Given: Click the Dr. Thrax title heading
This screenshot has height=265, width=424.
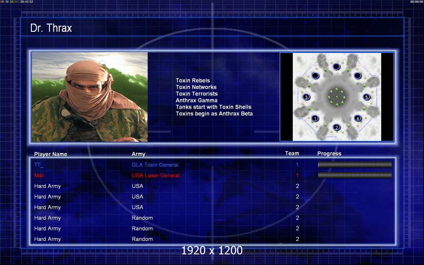Looking at the screenshot, I should (51, 28).
